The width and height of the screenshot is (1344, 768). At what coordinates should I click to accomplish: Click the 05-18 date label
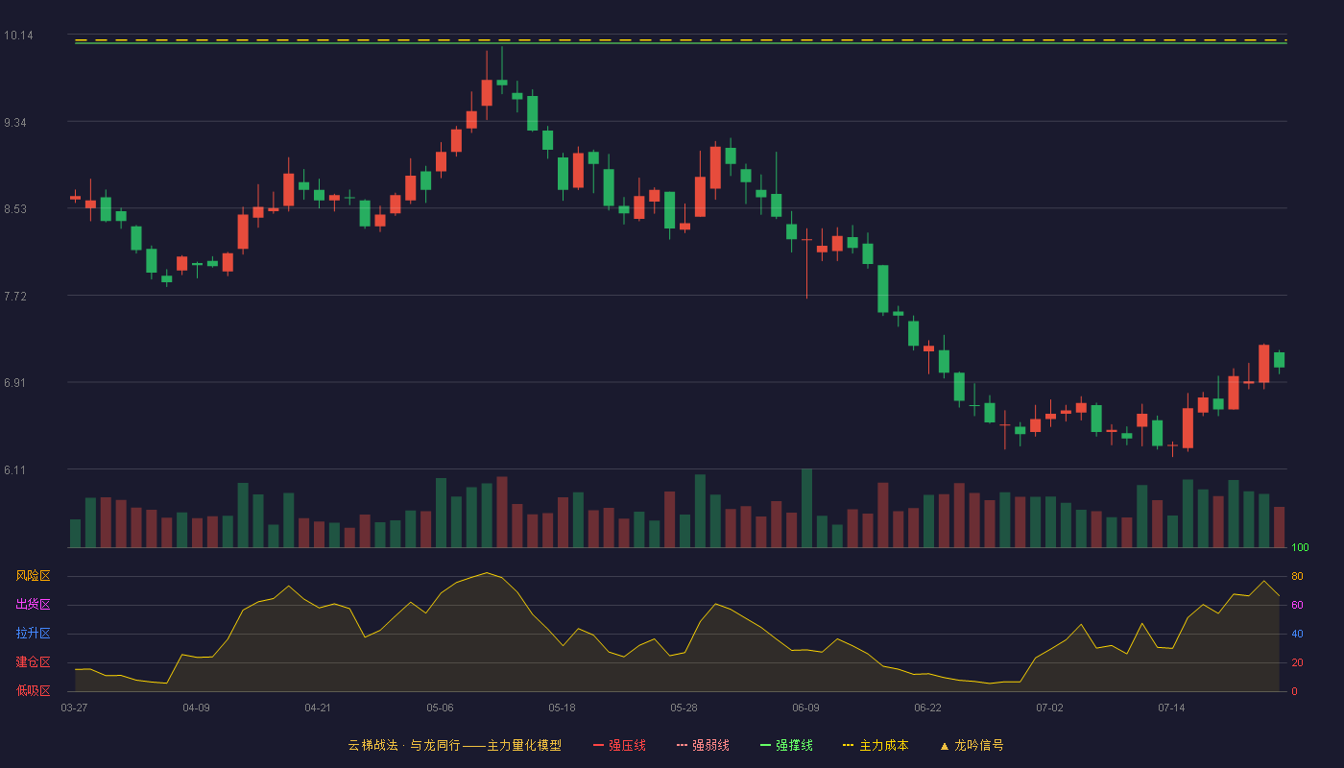[x=562, y=708]
